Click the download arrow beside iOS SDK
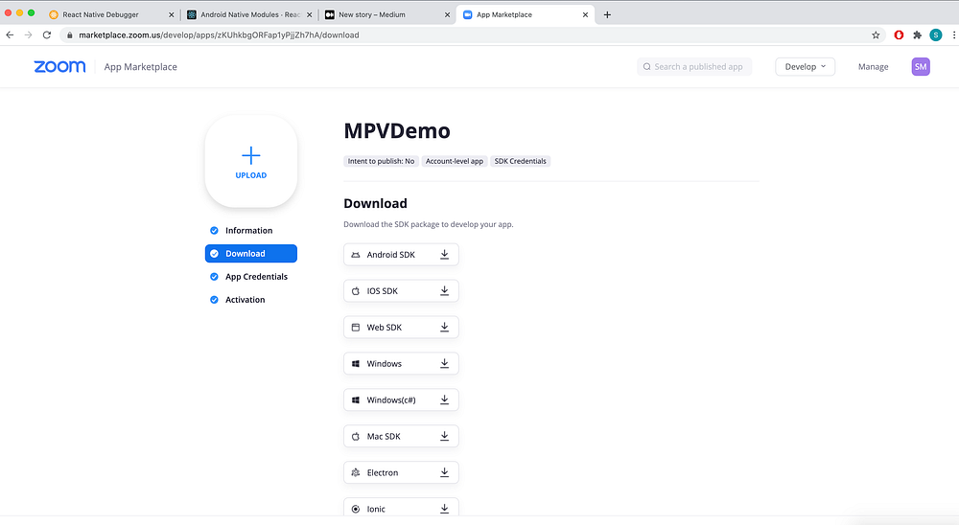 (x=445, y=291)
